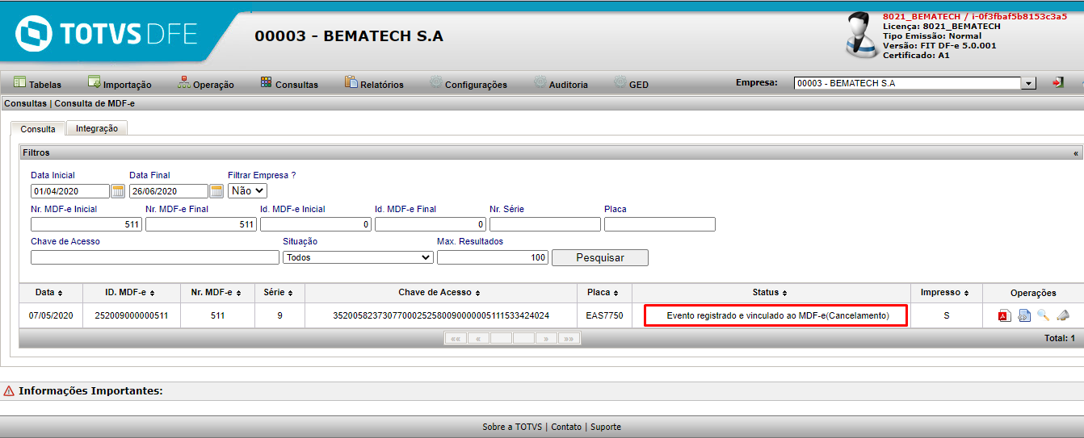Sort the table by ID. MDF-e column
1084x438 pixels.
coord(129,293)
